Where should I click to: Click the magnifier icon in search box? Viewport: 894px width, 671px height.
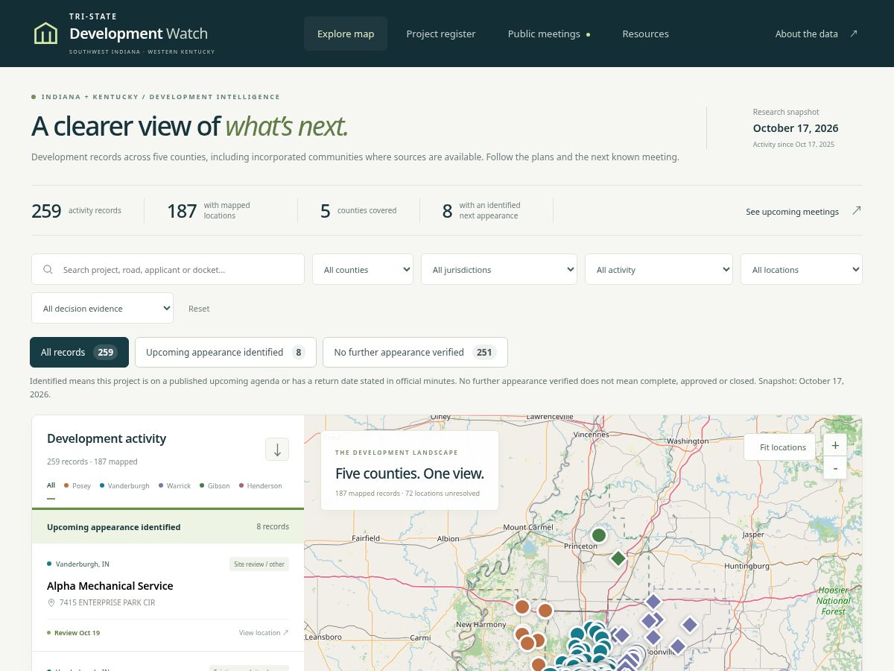tap(48, 270)
